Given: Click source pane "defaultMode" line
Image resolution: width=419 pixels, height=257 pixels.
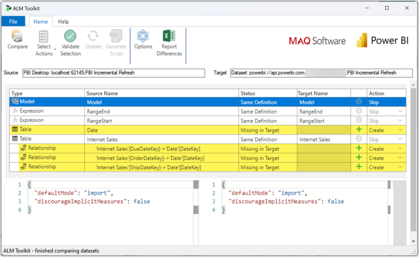Looking at the screenshot, I should (74, 193).
